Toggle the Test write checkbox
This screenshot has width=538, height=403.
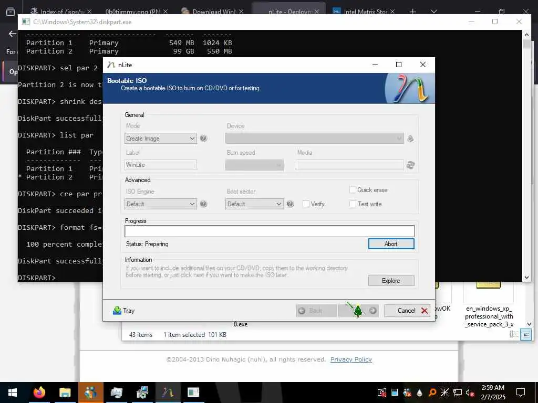tap(353, 204)
